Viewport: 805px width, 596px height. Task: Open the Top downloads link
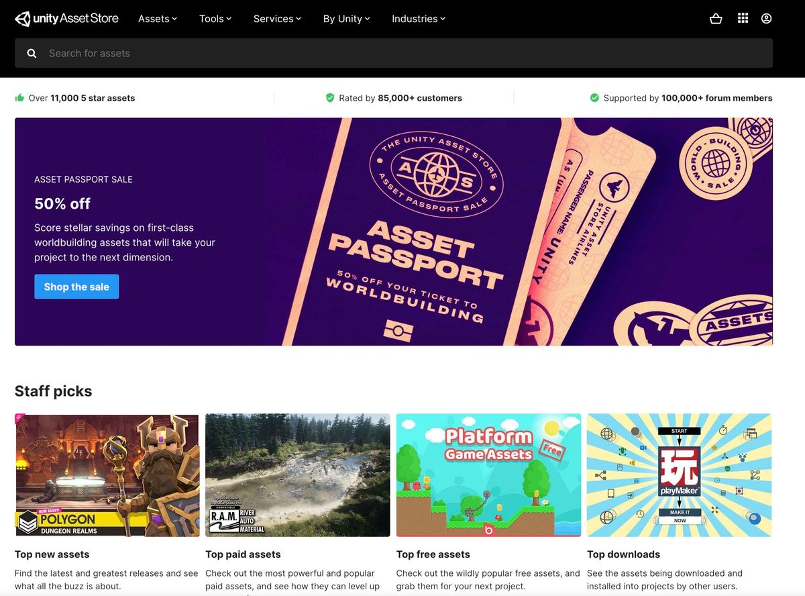(623, 554)
